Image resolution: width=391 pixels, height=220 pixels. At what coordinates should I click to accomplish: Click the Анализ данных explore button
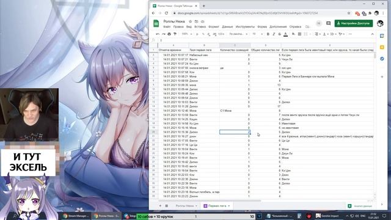point(360,206)
